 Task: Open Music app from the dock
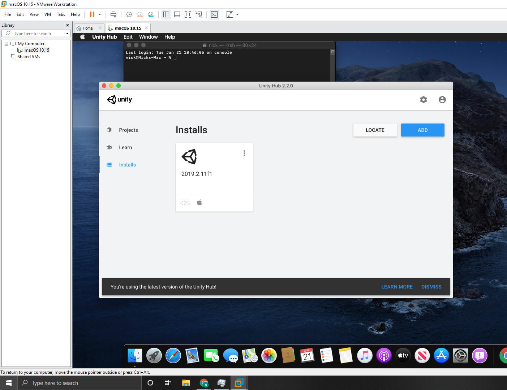click(365, 356)
